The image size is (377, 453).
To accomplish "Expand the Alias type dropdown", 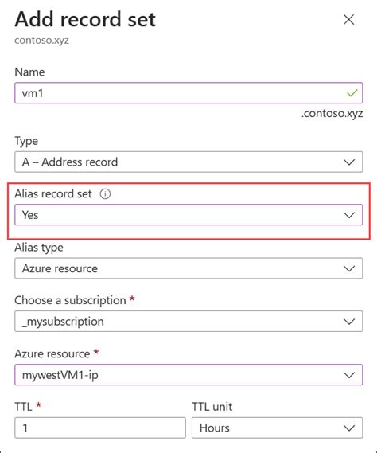I will click(188, 268).
